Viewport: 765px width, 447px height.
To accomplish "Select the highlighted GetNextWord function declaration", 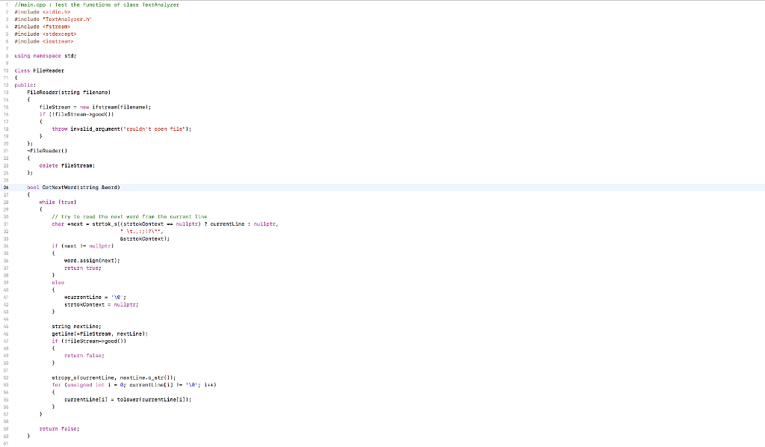I will pos(72,187).
